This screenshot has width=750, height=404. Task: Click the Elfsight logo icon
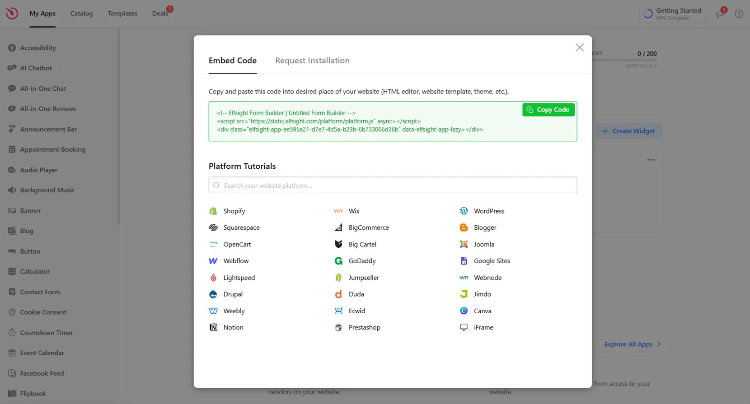(x=12, y=13)
